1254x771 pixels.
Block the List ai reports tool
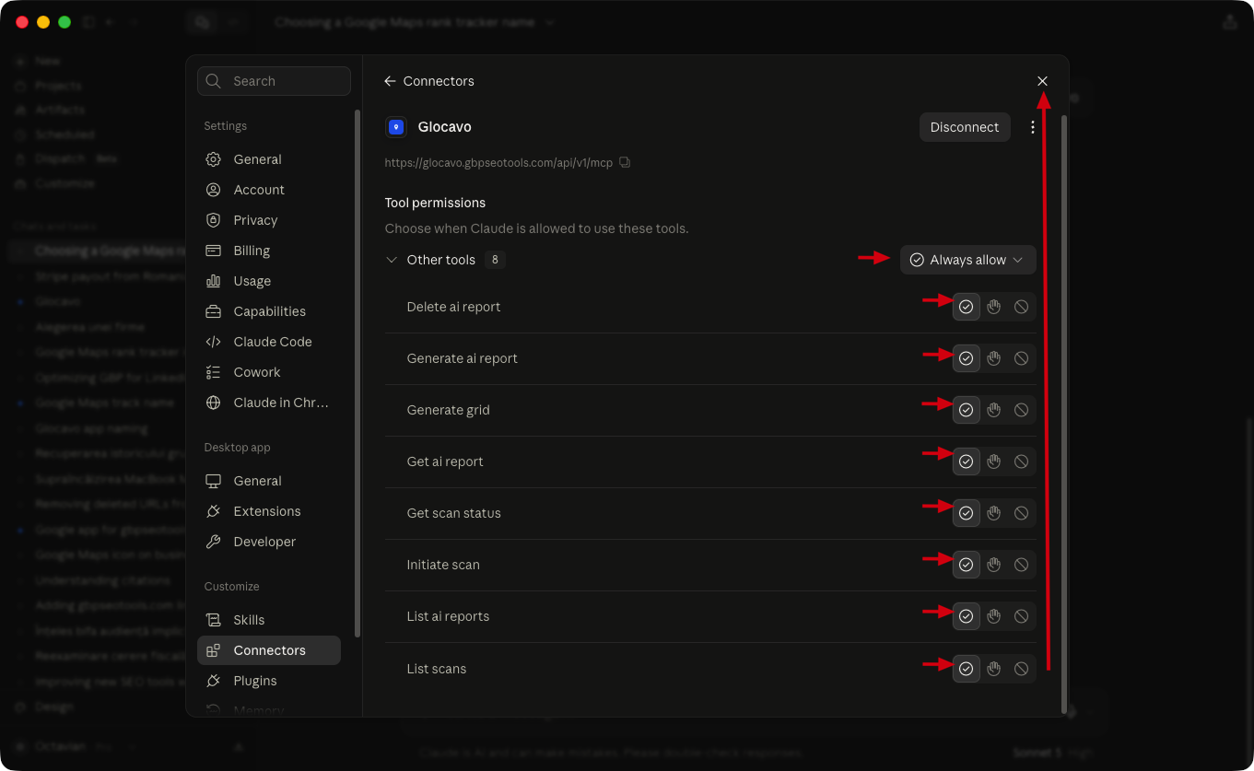(1021, 616)
